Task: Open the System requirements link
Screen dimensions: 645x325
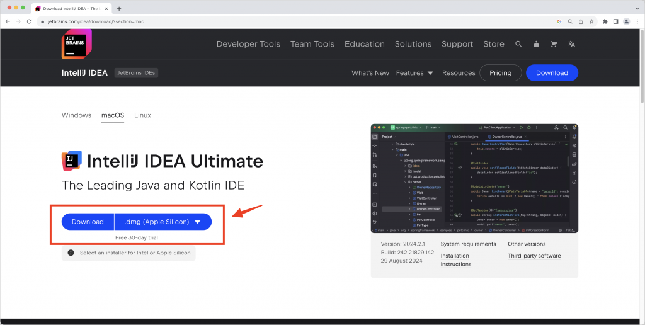Action: (468, 244)
